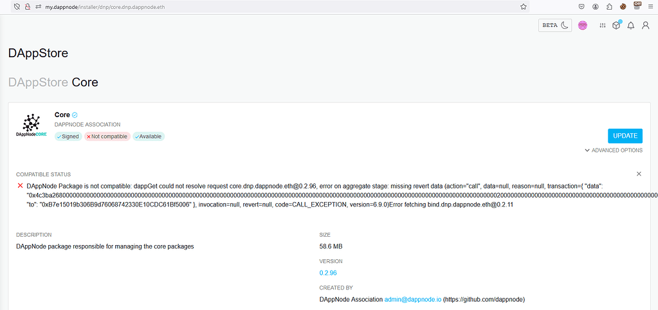Image resolution: width=658 pixels, height=310 pixels.
Task: Toggle dark mode with the BETA moon button
Action: tap(555, 25)
